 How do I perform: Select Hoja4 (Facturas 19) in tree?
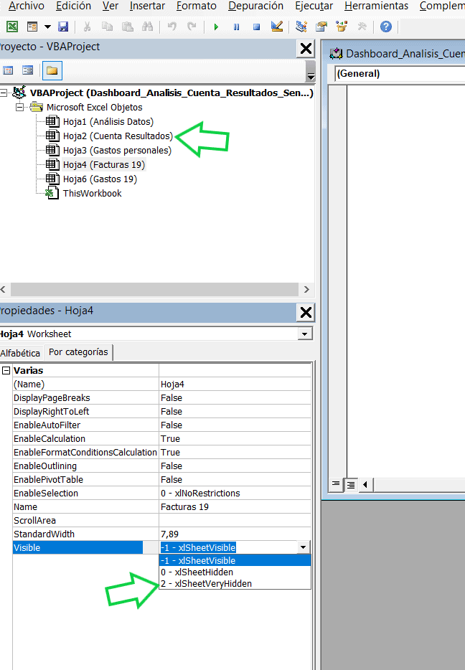click(104, 164)
